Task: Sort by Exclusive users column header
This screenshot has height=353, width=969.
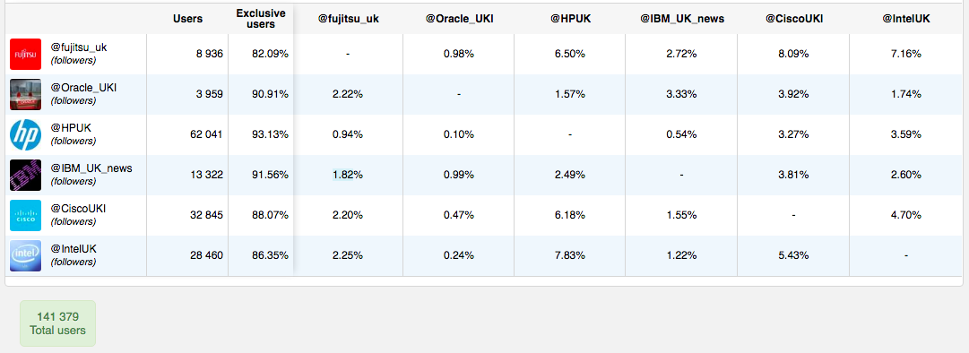Action: (261, 19)
